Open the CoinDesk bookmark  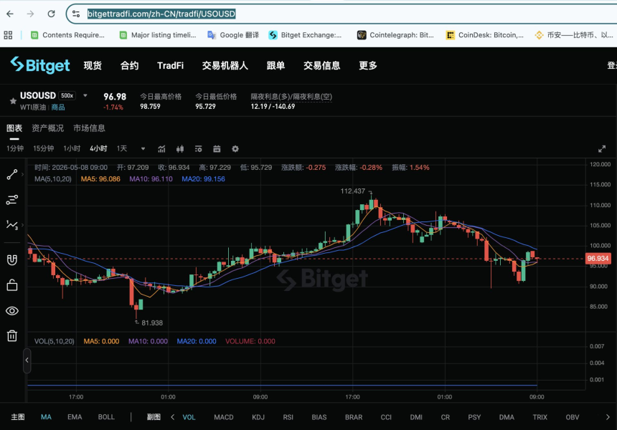coord(485,35)
